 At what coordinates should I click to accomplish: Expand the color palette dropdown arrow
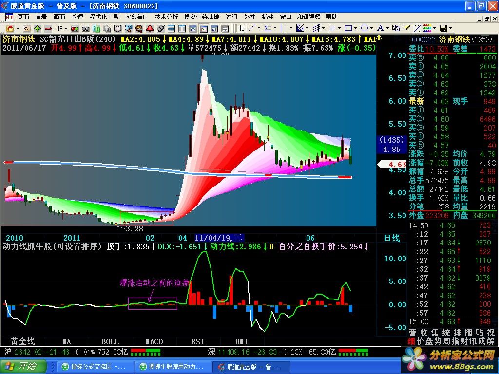click(434, 28)
